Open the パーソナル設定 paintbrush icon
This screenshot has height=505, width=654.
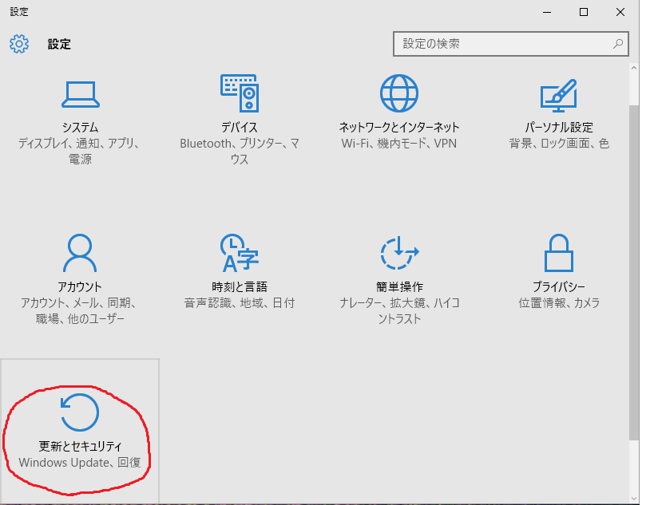pyautogui.click(x=559, y=96)
